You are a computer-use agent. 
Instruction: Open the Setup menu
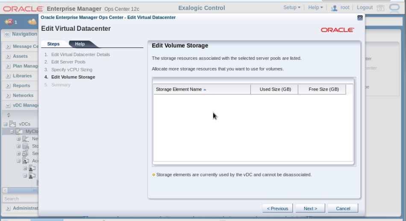pyautogui.click(x=291, y=8)
